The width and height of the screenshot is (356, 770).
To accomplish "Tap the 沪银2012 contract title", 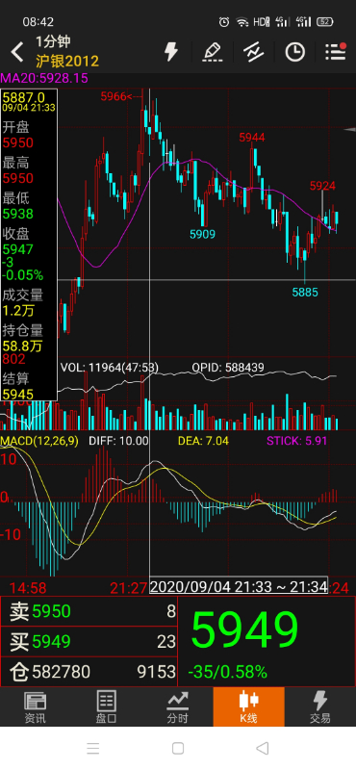I will [67, 61].
